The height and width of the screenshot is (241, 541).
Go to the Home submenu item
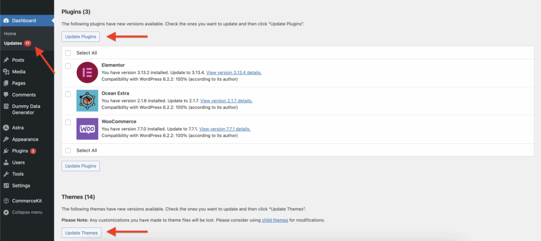10,33
